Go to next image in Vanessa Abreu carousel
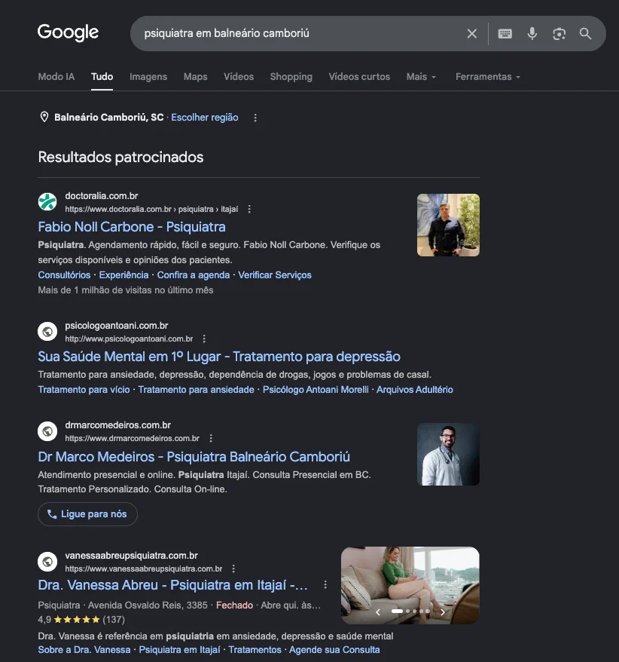The height and width of the screenshot is (662, 619). pos(442,611)
